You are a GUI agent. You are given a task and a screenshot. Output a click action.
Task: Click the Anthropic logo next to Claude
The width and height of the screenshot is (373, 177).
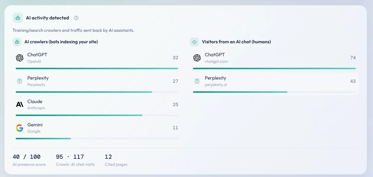pyautogui.click(x=20, y=105)
